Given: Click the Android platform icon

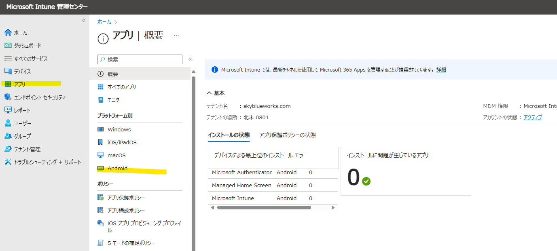Looking at the screenshot, I should coord(101,169).
